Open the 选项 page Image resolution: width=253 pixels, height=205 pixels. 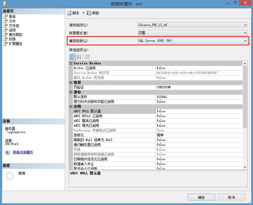coord(12,30)
